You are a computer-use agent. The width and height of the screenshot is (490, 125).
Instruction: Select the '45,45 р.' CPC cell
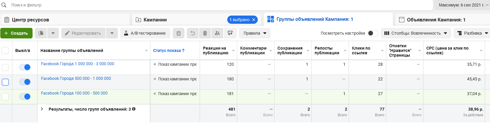pos(454,82)
